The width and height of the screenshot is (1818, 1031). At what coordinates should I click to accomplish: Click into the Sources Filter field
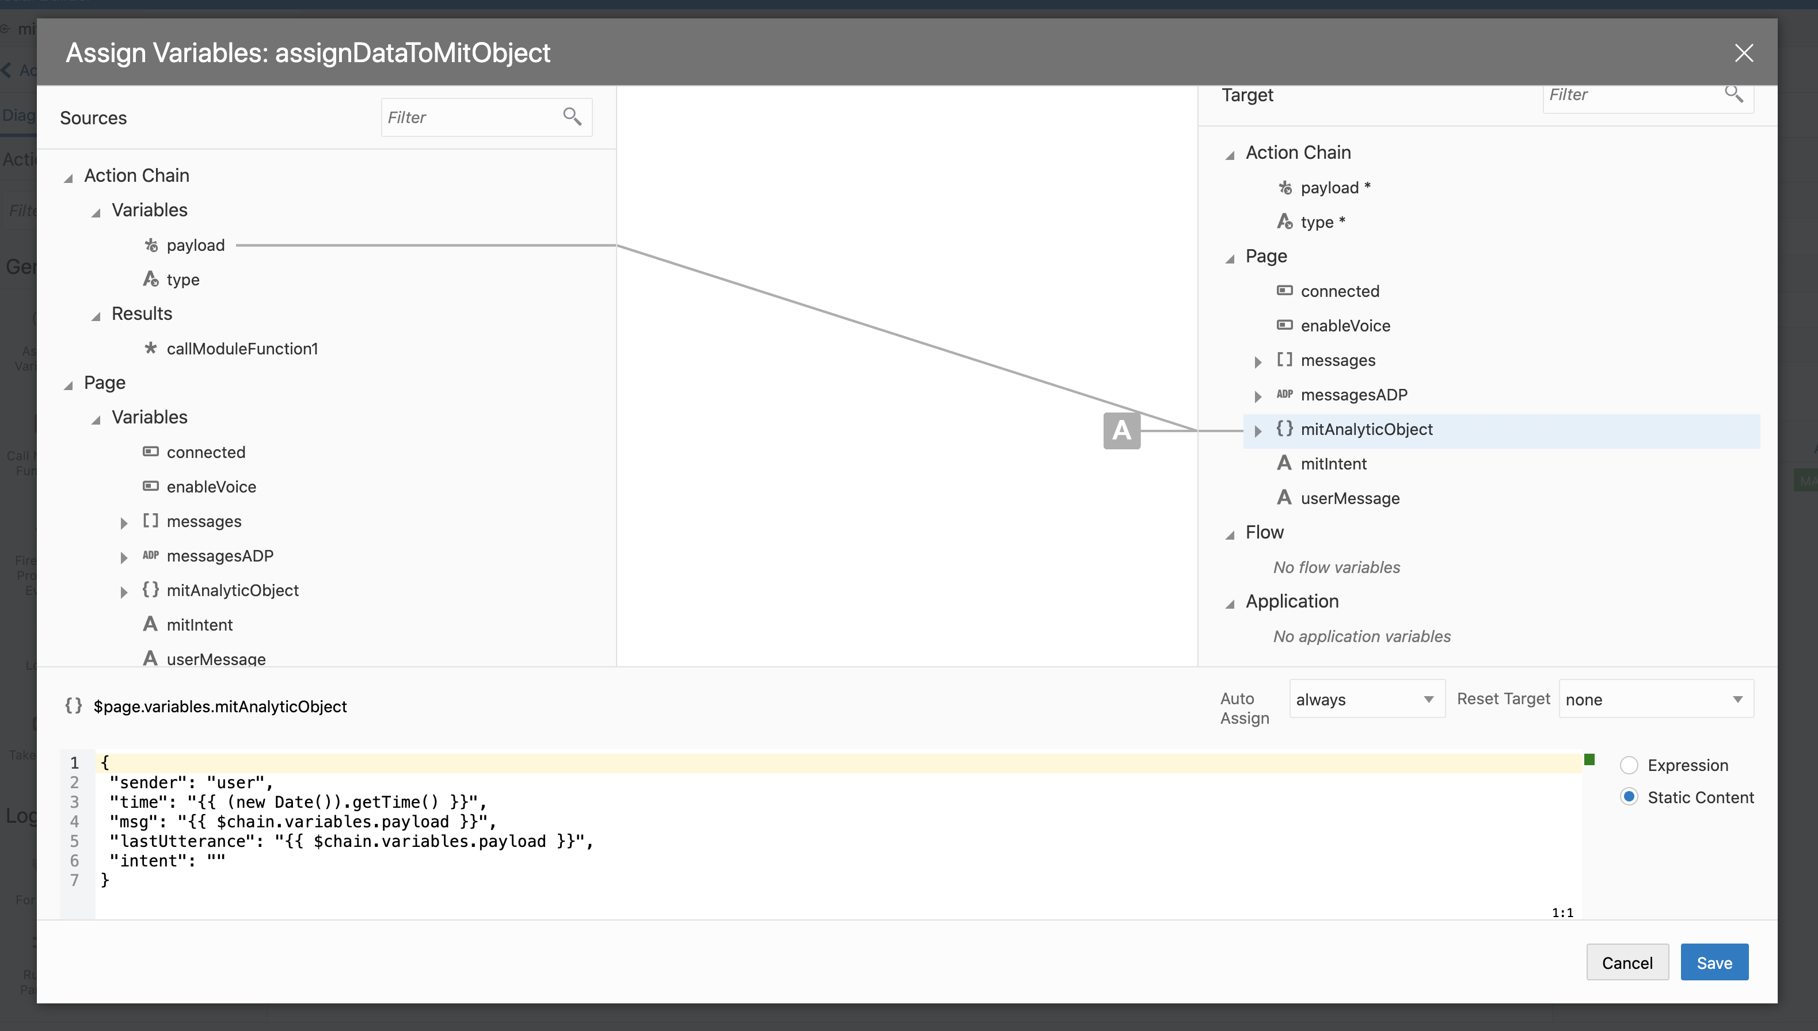click(467, 117)
